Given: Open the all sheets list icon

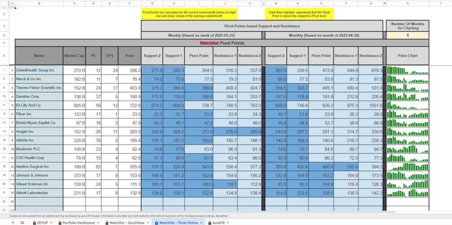Looking at the screenshot, I should tap(22, 223).
